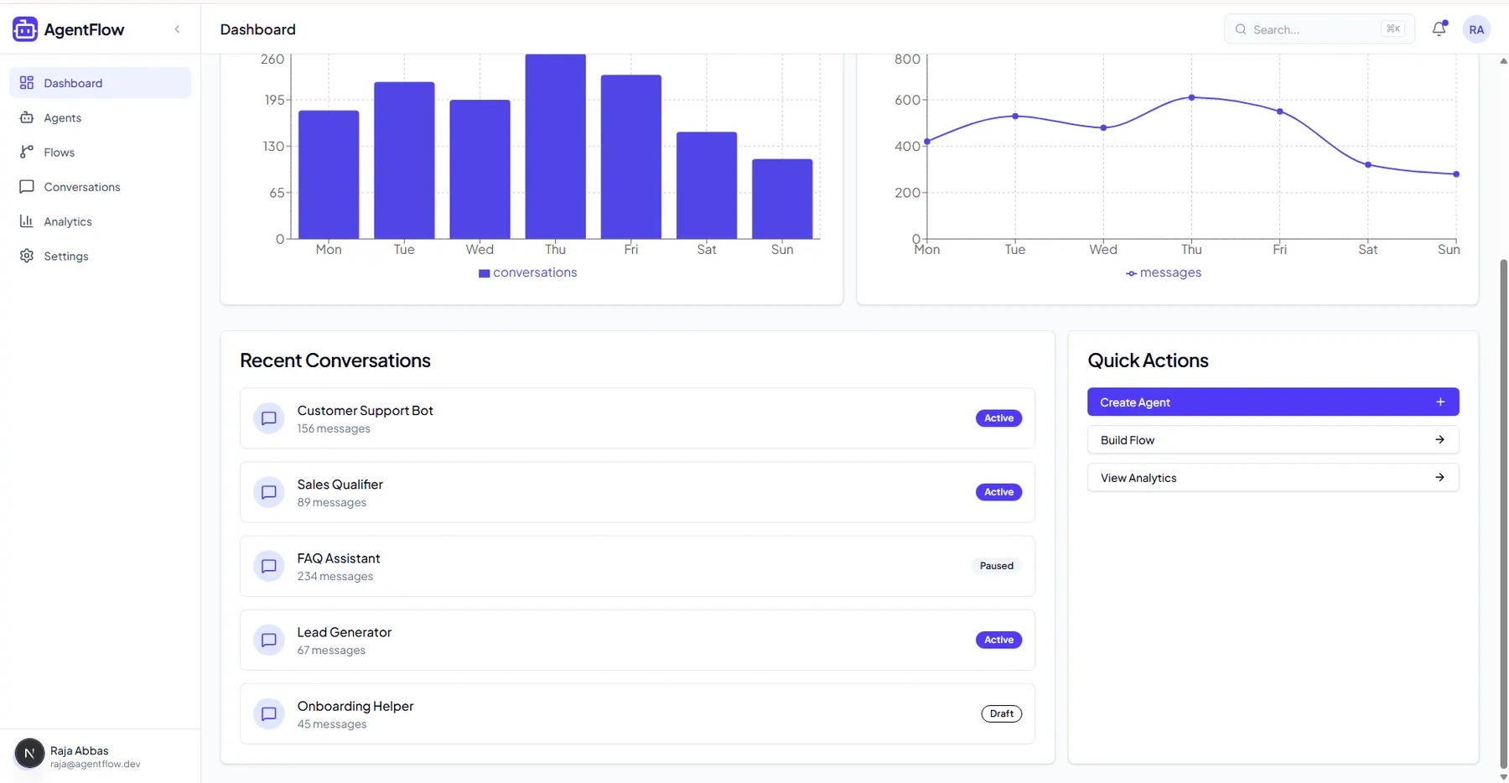Open the notifications bell
Image resolution: width=1509 pixels, height=783 pixels.
[1439, 29]
